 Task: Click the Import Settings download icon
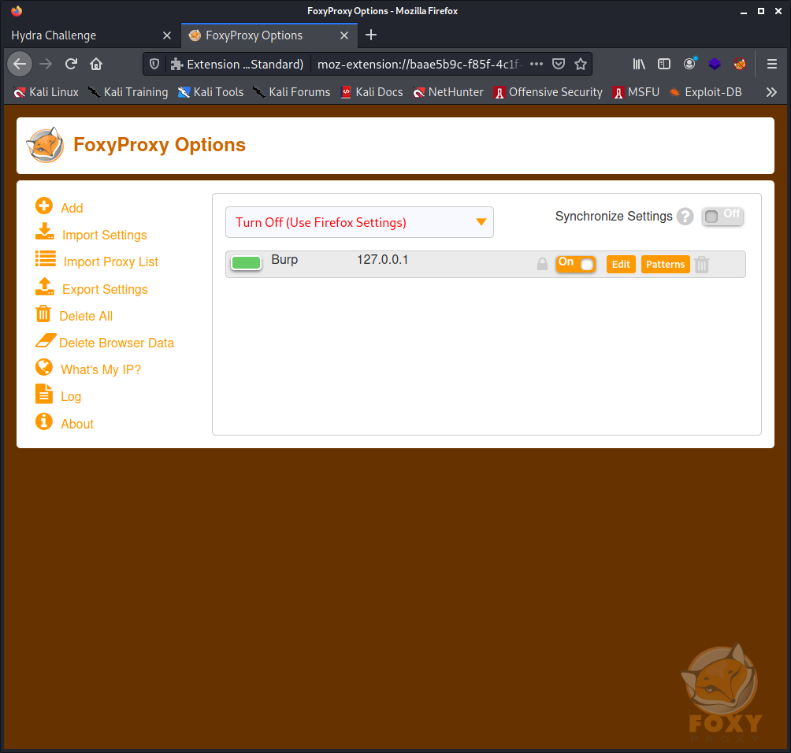click(44, 232)
